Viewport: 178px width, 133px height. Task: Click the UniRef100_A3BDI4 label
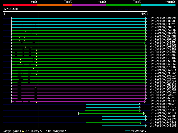163,95
